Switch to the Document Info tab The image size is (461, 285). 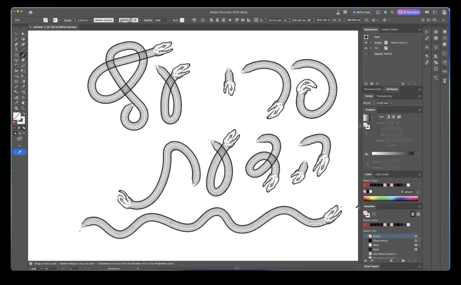(x=372, y=89)
